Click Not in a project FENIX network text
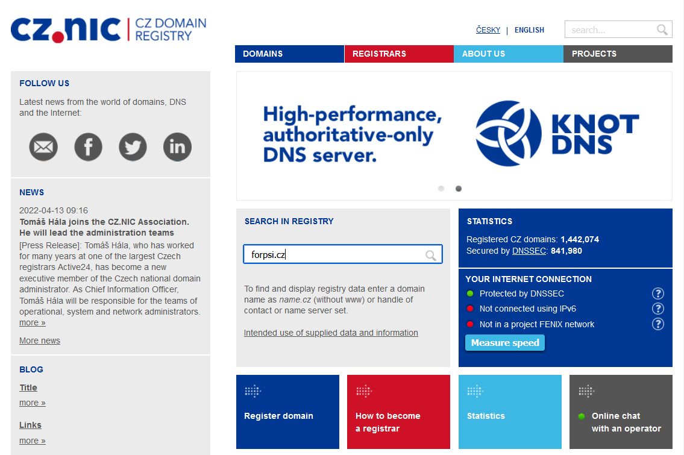 click(537, 325)
